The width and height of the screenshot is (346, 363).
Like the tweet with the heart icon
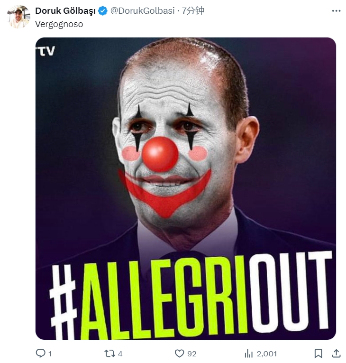(x=179, y=354)
